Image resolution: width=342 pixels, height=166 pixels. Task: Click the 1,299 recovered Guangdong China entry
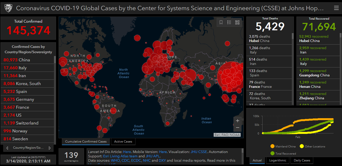point(318,73)
